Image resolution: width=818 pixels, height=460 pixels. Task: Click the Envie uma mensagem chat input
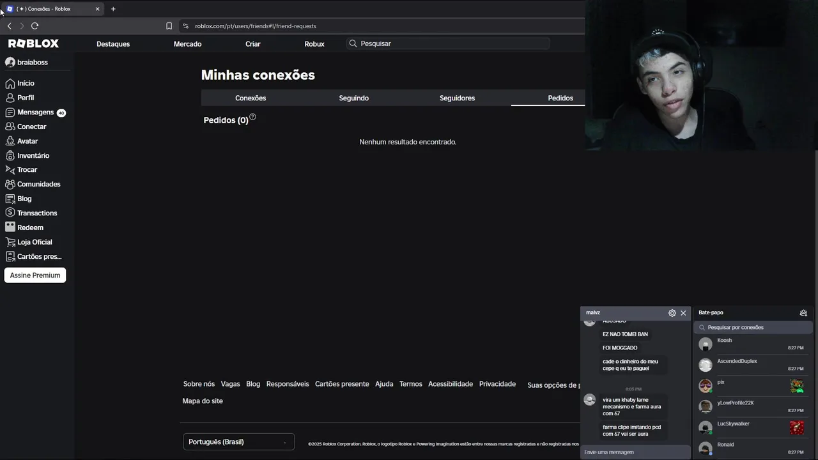point(635,452)
